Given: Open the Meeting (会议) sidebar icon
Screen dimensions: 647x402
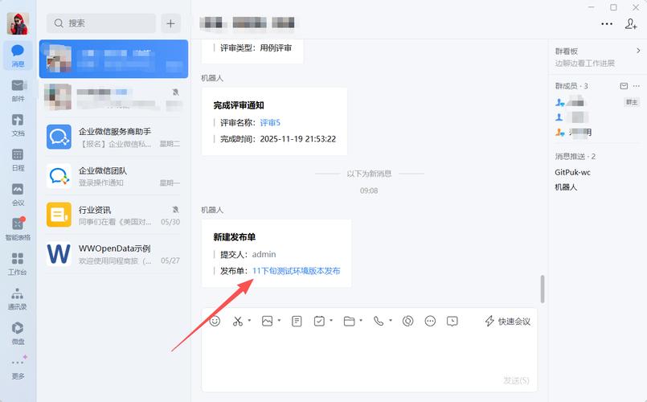Looking at the screenshot, I should 18,194.
